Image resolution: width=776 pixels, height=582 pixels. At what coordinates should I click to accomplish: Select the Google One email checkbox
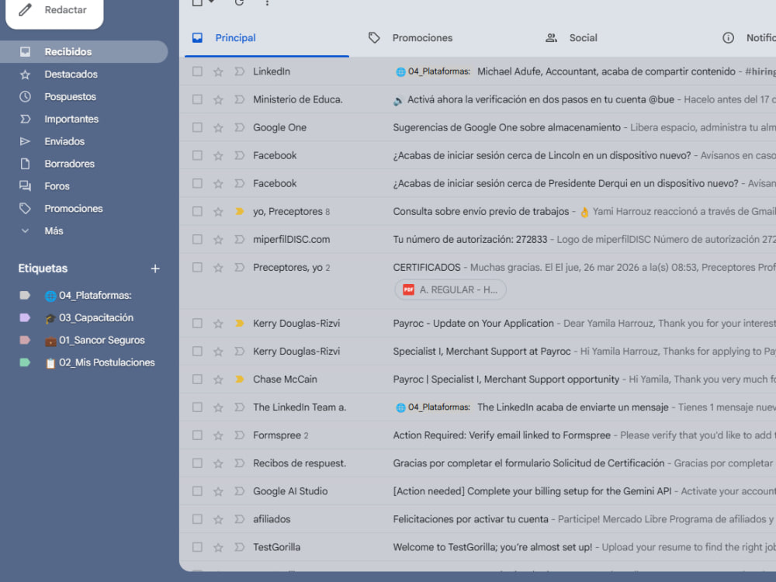(x=197, y=127)
